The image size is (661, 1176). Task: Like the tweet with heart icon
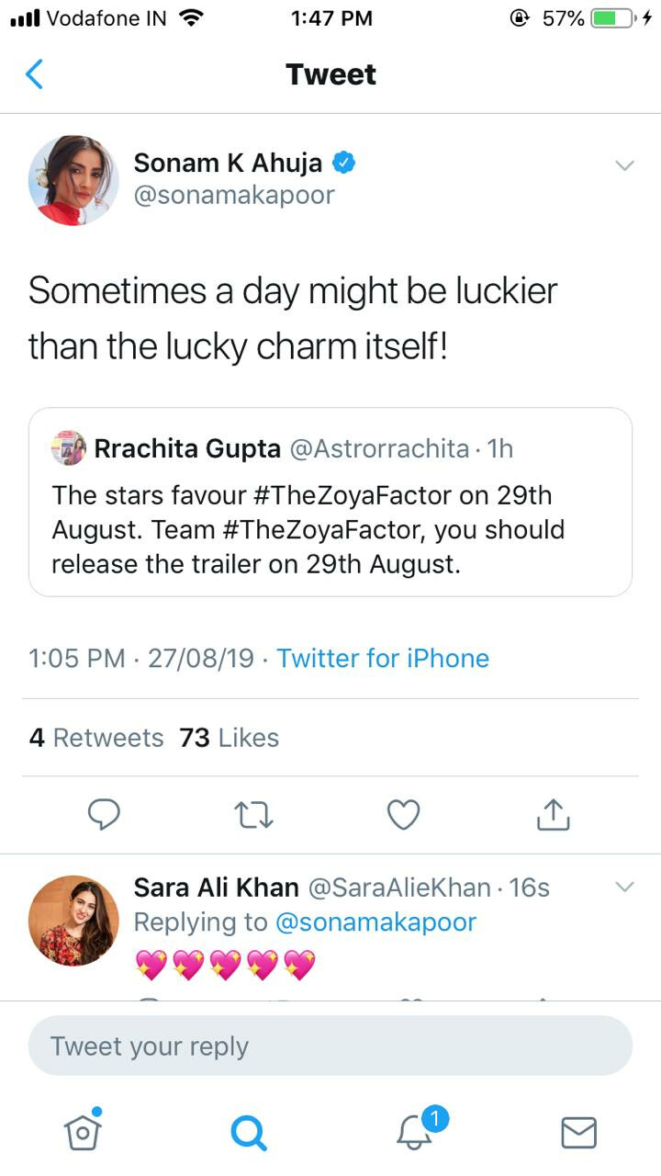(x=403, y=814)
